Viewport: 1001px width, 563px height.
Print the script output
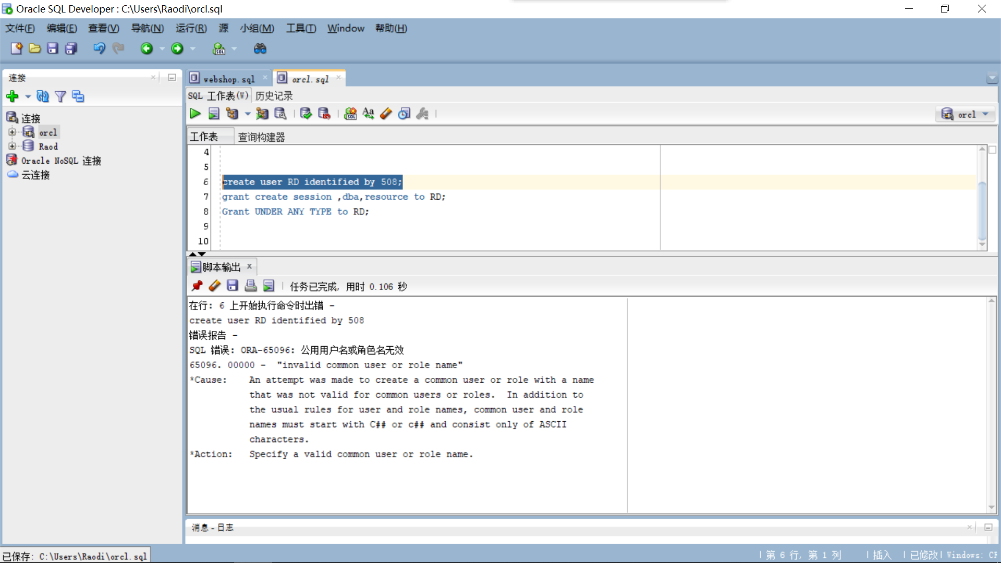[251, 286]
